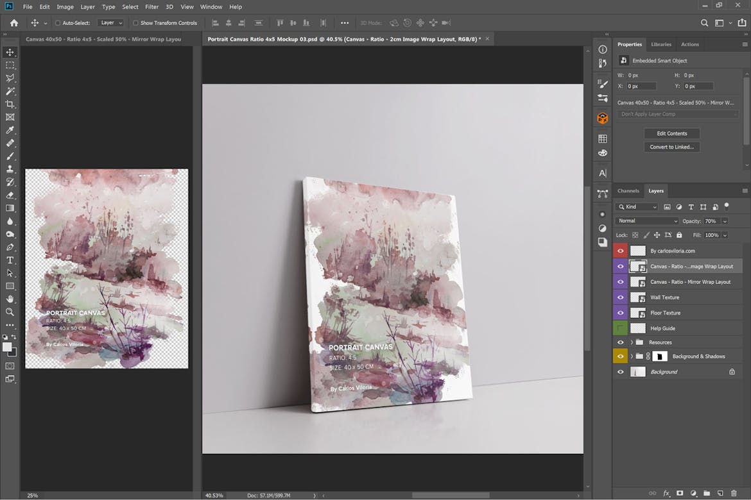This screenshot has width=751, height=500.
Task: Hide the Wall Texture layer
Action: [620, 297]
